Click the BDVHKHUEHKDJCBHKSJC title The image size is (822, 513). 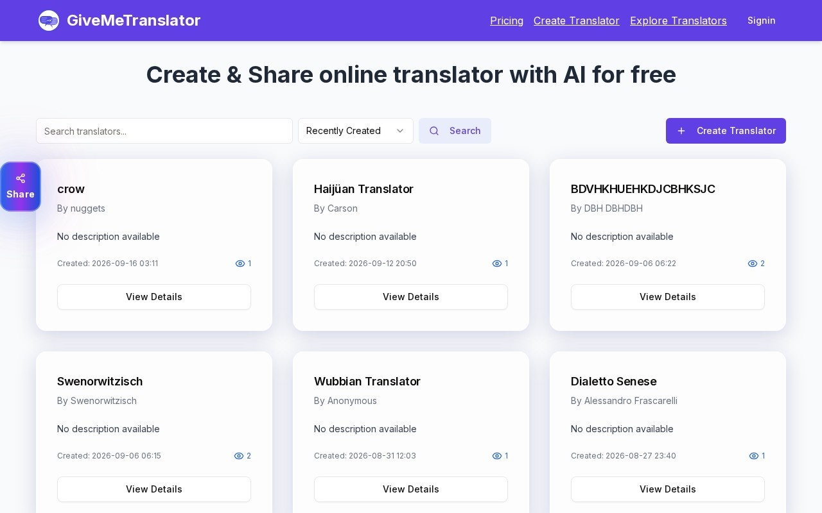[643, 189]
